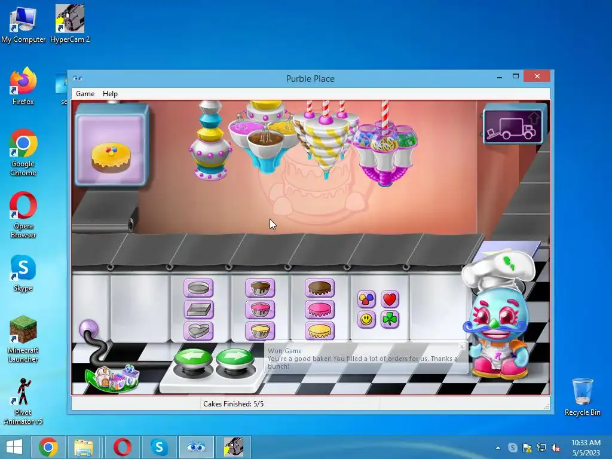Add the smiley face decoration
This screenshot has height=459, width=612.
pyautogui.click(x=366, y=320)
